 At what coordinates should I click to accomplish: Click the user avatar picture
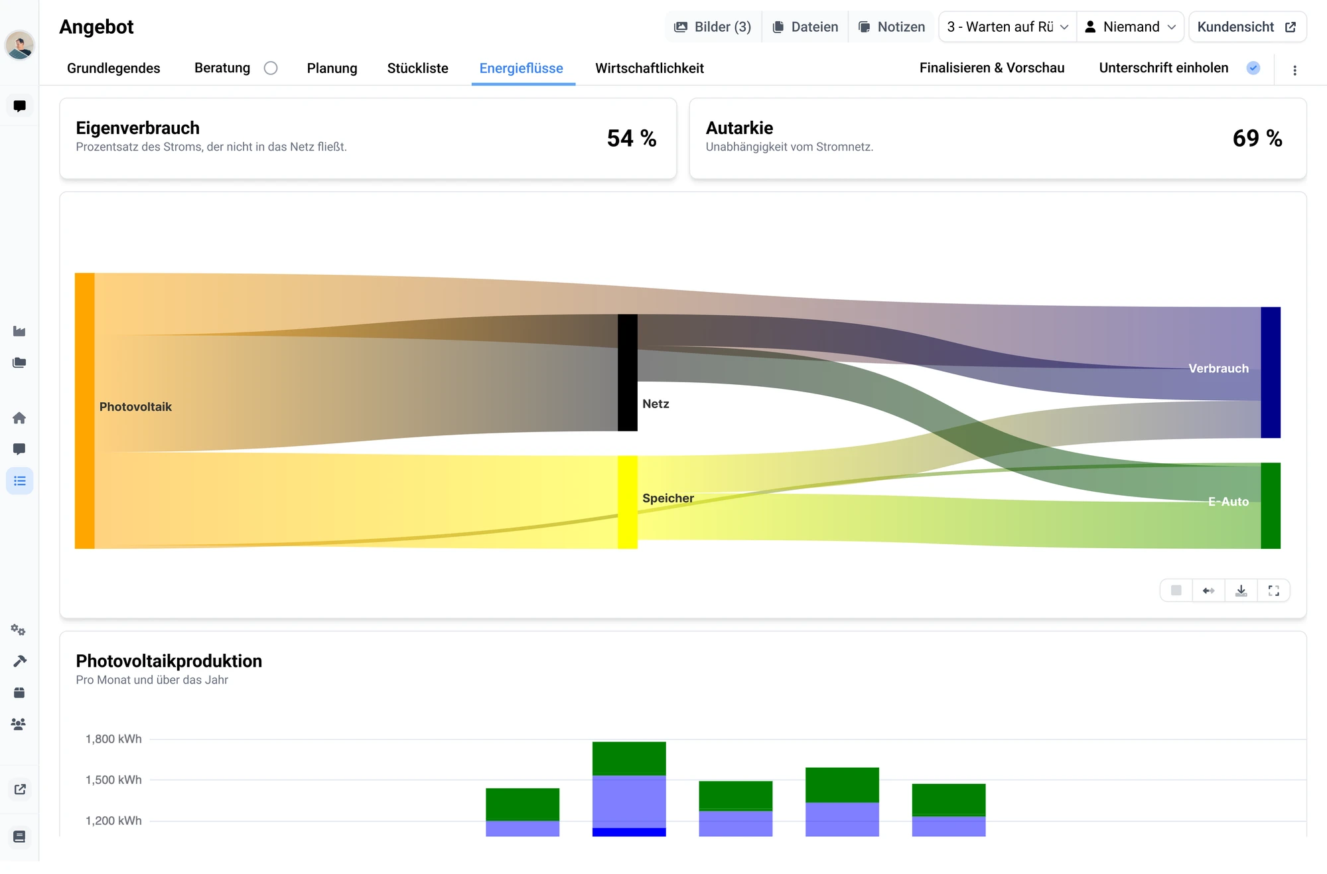[x=19, y=45]
